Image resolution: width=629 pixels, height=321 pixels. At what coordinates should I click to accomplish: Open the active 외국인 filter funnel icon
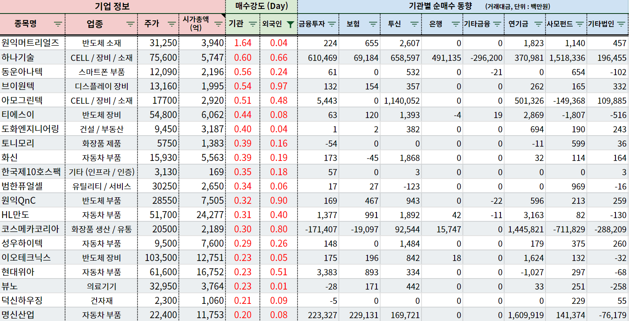[291, 24]
